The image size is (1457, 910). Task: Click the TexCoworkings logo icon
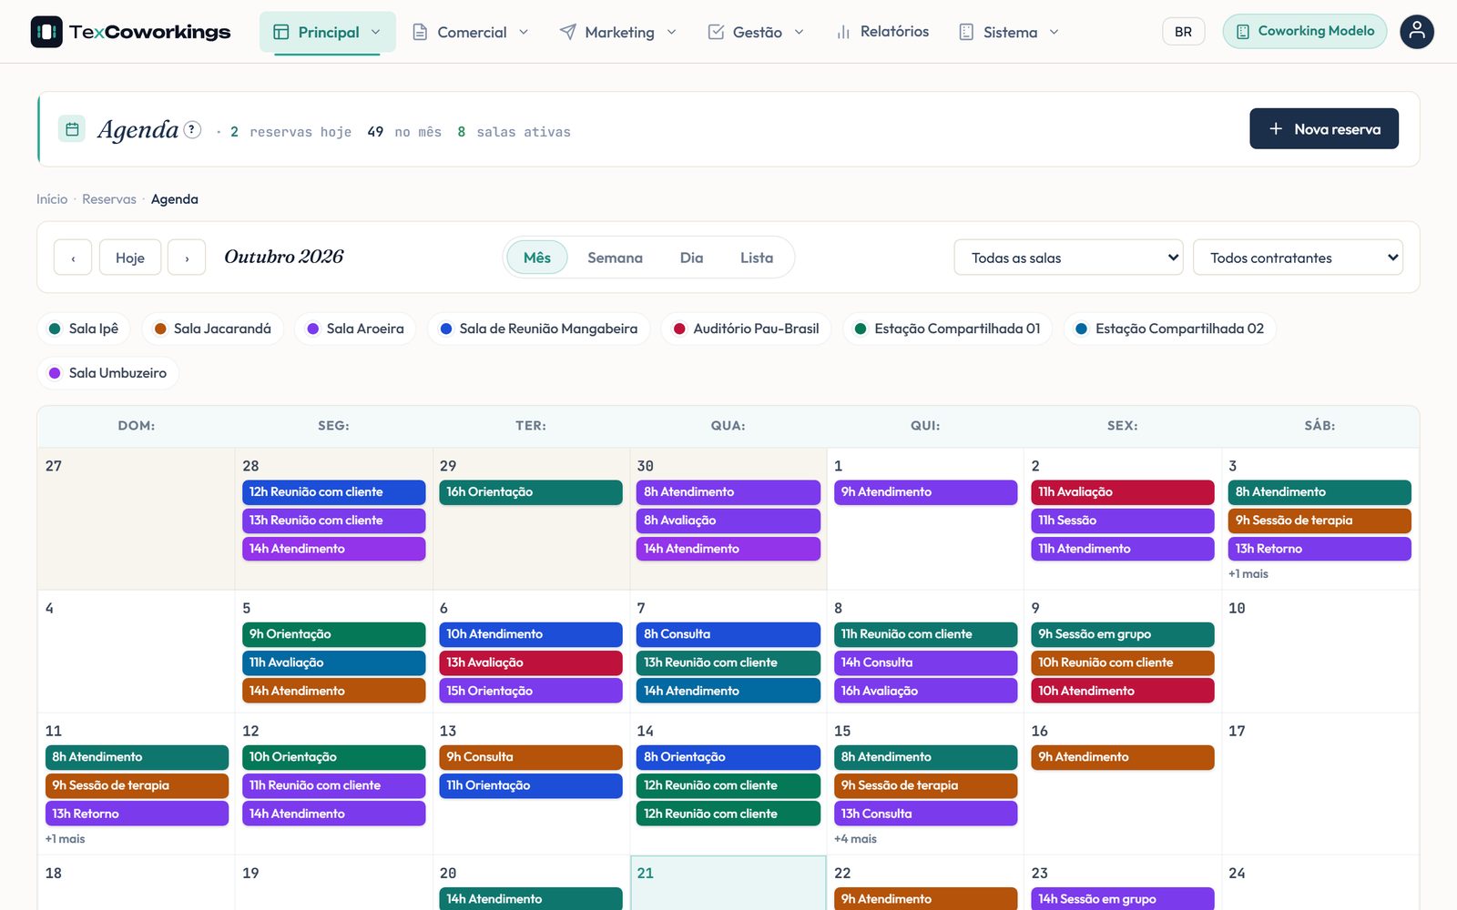pyautogui.click(x=46, y=32)
